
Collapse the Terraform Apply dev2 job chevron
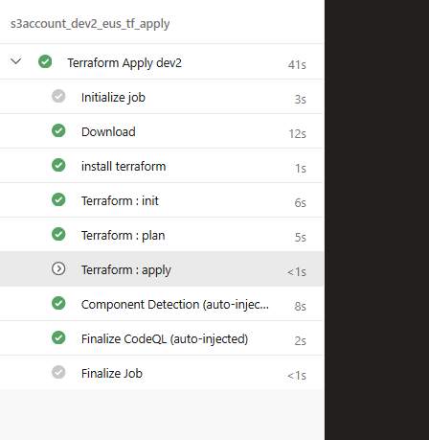(16, 61)
